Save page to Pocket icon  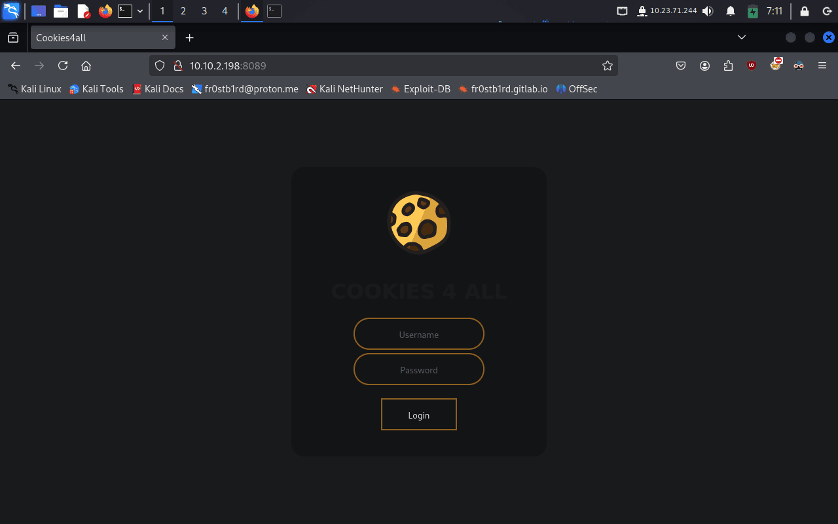[681, 65]
